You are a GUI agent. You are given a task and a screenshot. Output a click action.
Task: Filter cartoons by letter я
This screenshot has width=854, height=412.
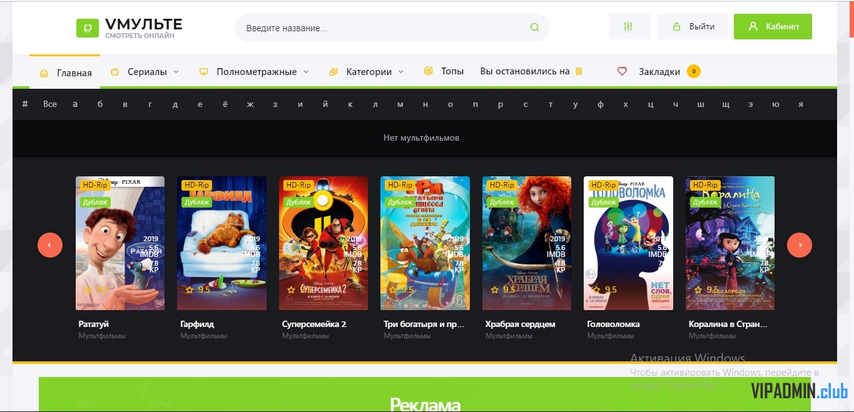tap(800, 104)
